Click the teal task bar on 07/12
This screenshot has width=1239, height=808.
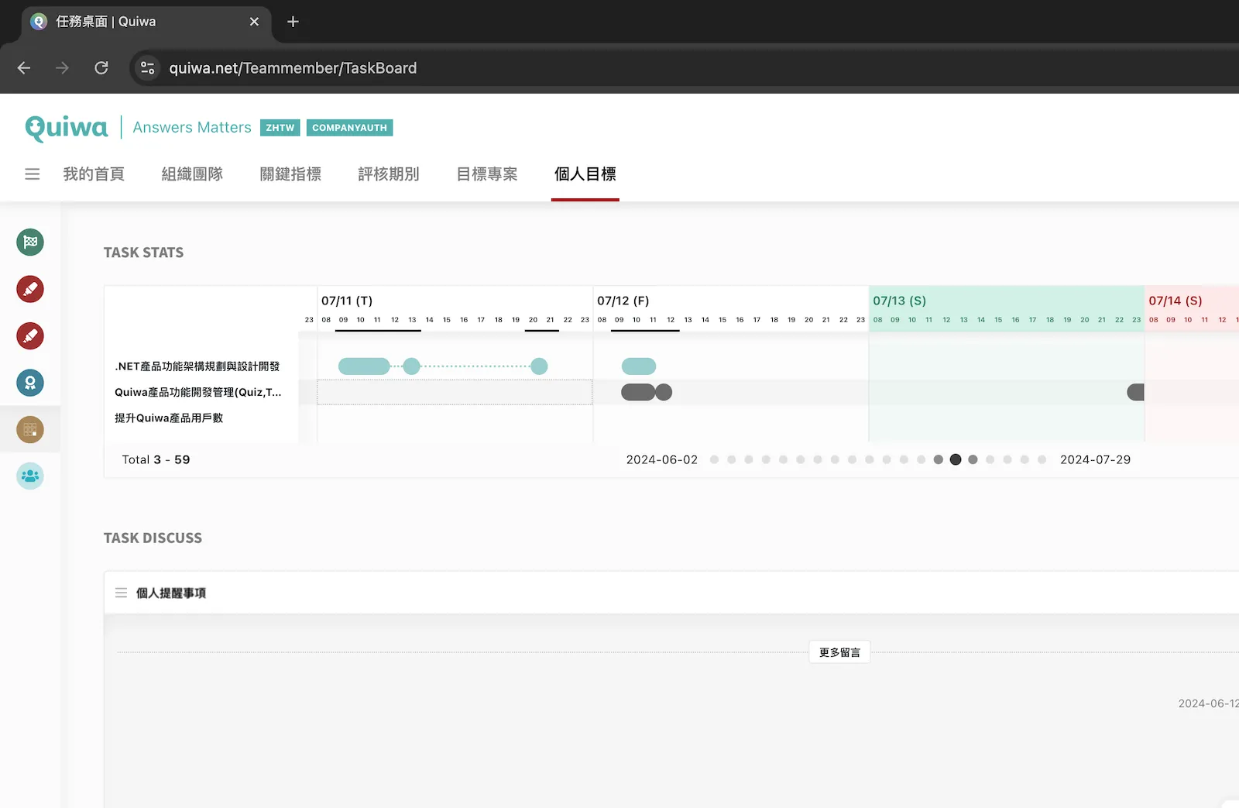tap(639, 366)
